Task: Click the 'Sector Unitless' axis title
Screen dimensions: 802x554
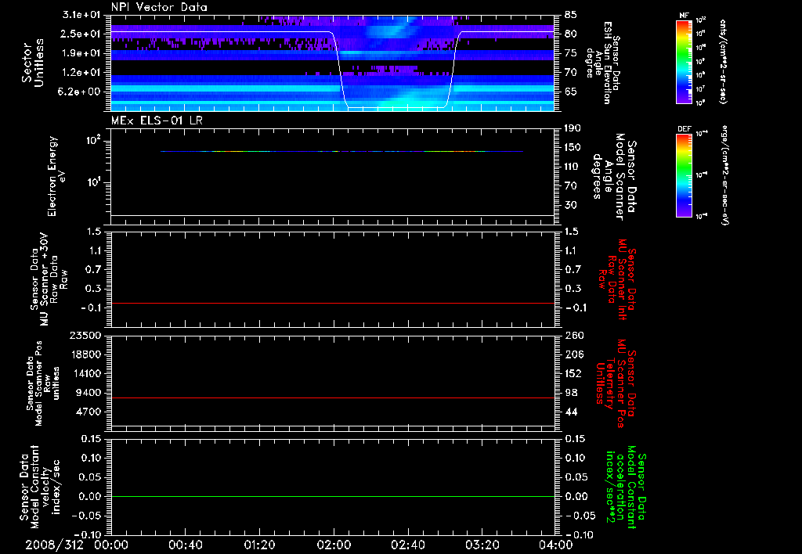Action: click(33, 63)
